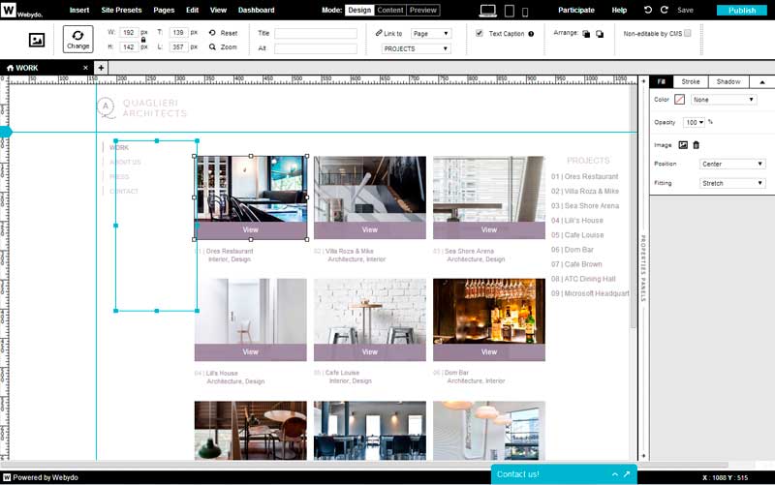Expand the PROJECTS page dropdown

(416, 48)
